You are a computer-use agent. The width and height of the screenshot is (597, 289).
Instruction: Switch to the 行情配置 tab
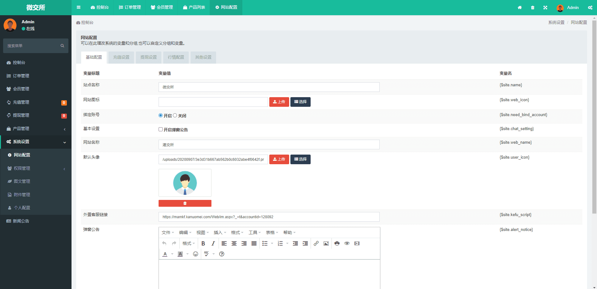coord(176,57)
